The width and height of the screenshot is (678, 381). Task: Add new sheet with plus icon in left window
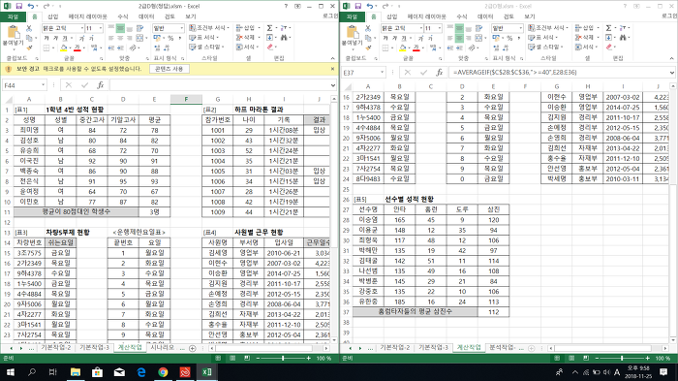pyautogui.click(x=193, y=348)
